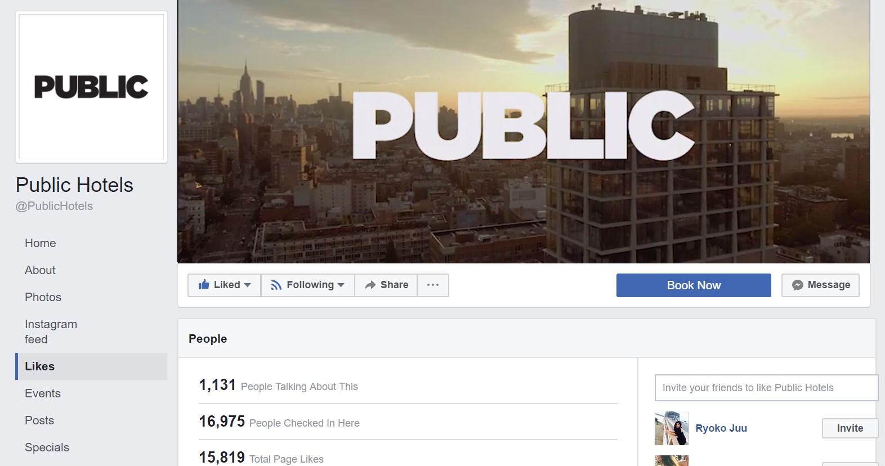Open the Home page section
The image size is (885, 466).
(41, 243)
